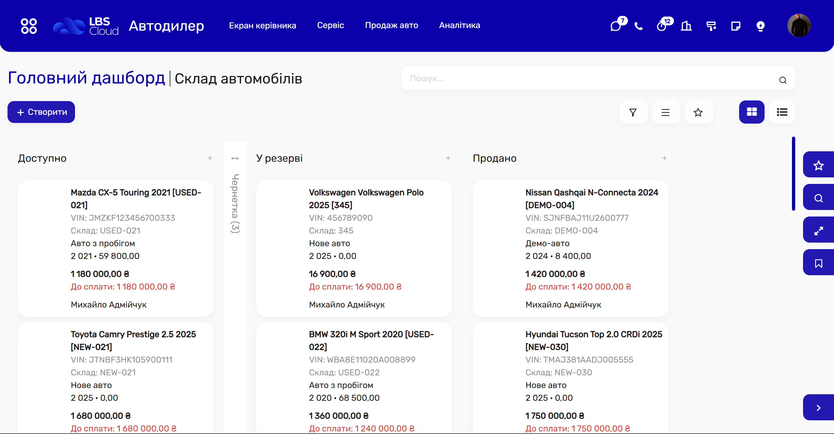
Task: Click Демо-авто type on Nissan card
Action: tap(547, 243)
